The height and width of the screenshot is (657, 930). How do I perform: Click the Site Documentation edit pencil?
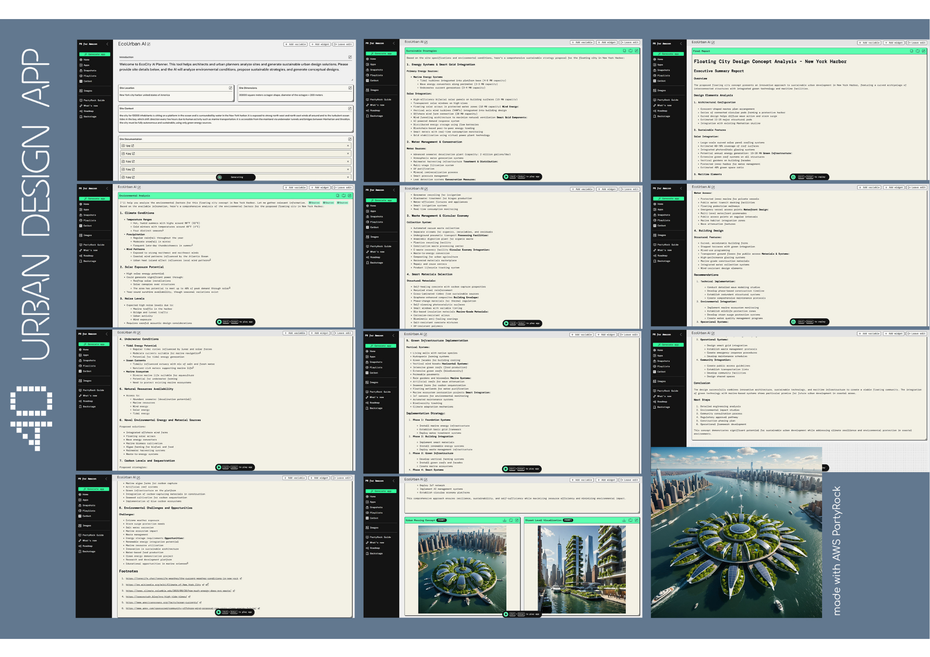point(350,139)
